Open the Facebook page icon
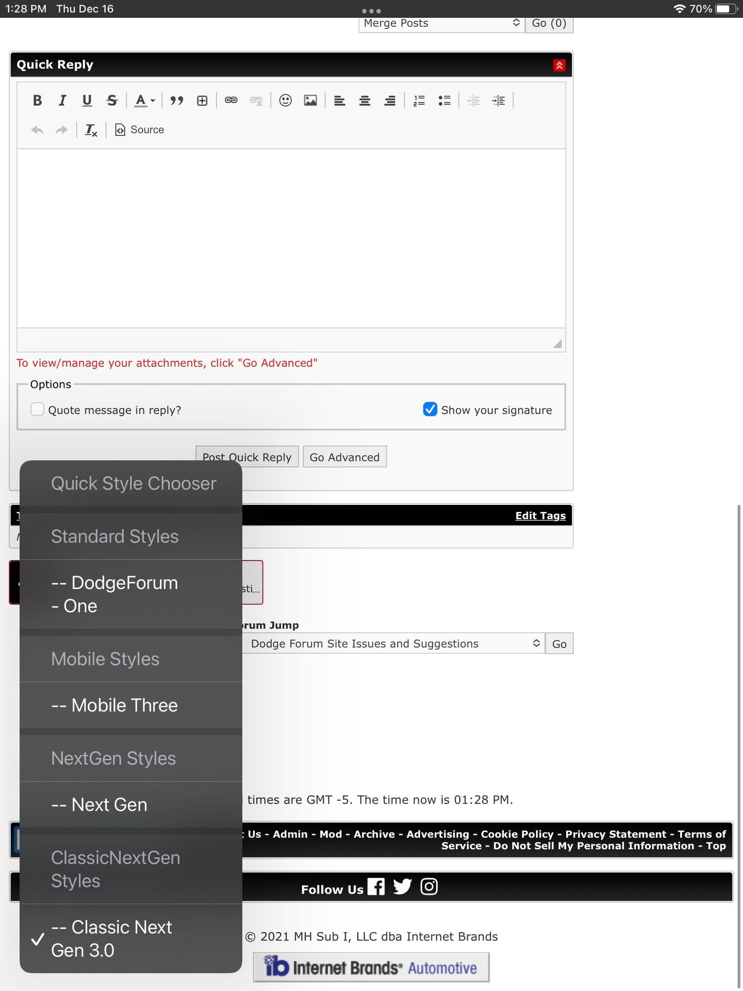743x991 pixels. point(376,886)
